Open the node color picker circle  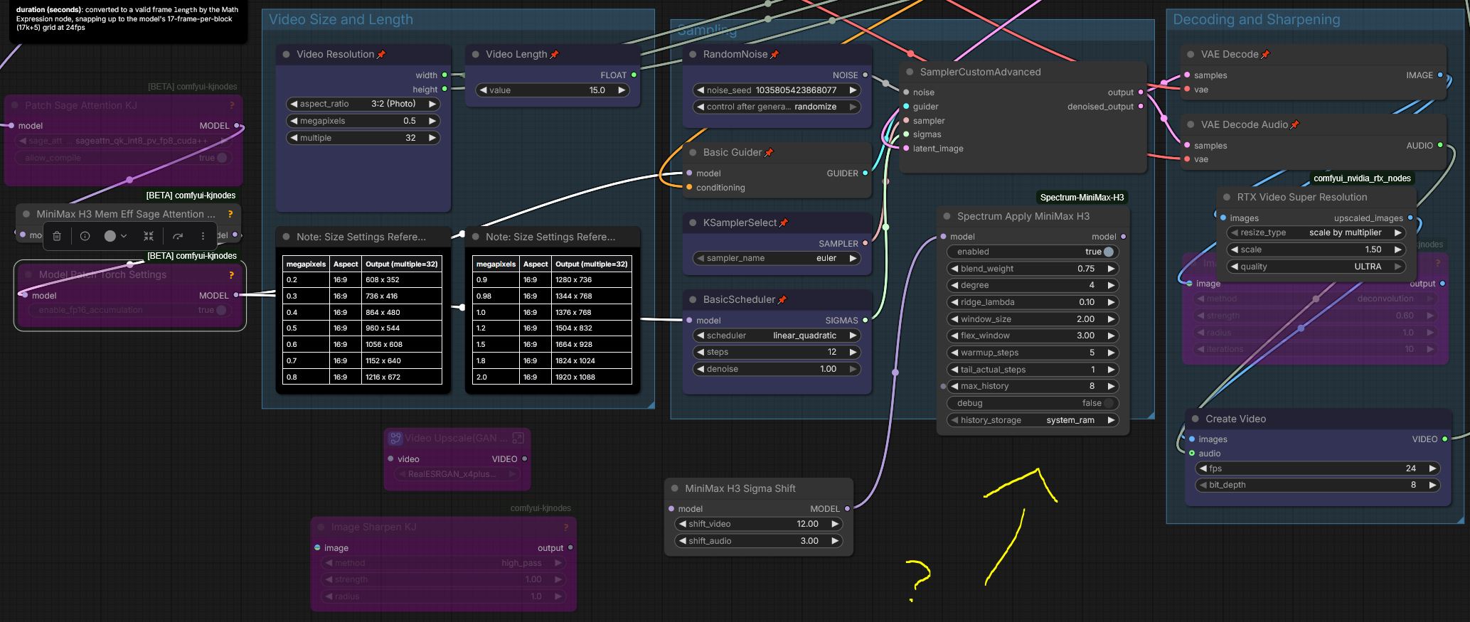[x=110, y=236]
